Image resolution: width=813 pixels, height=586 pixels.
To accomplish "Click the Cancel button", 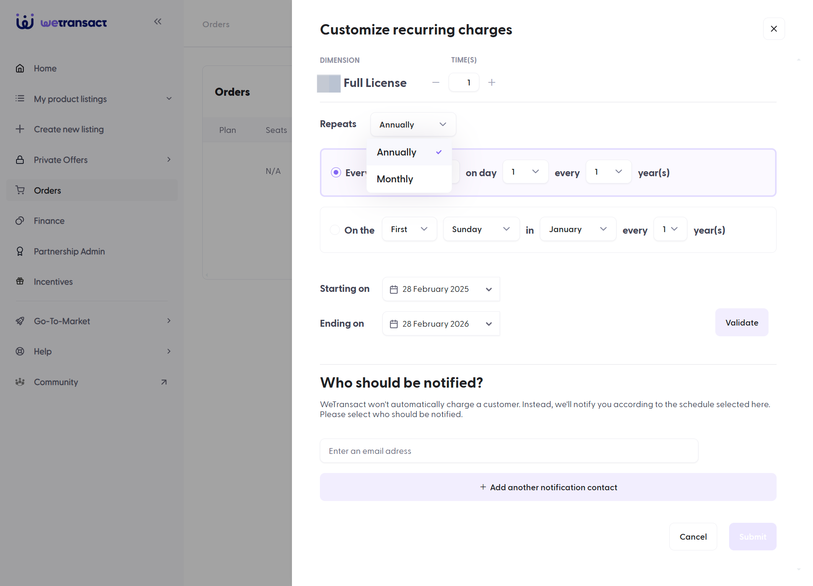I will pyautogui.click(x=693, y=537).
